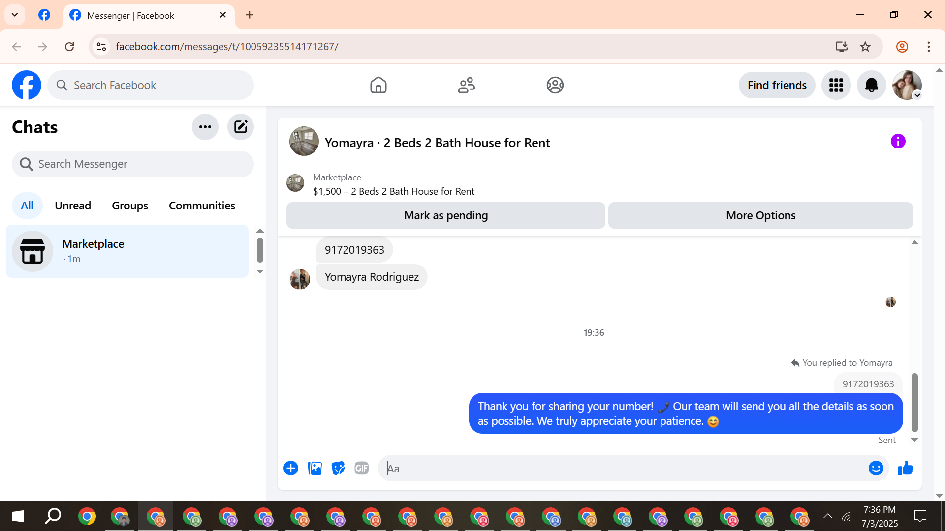Screen dimensions: 945x531
Task: Open more actions plus icon
Action: 291,468
